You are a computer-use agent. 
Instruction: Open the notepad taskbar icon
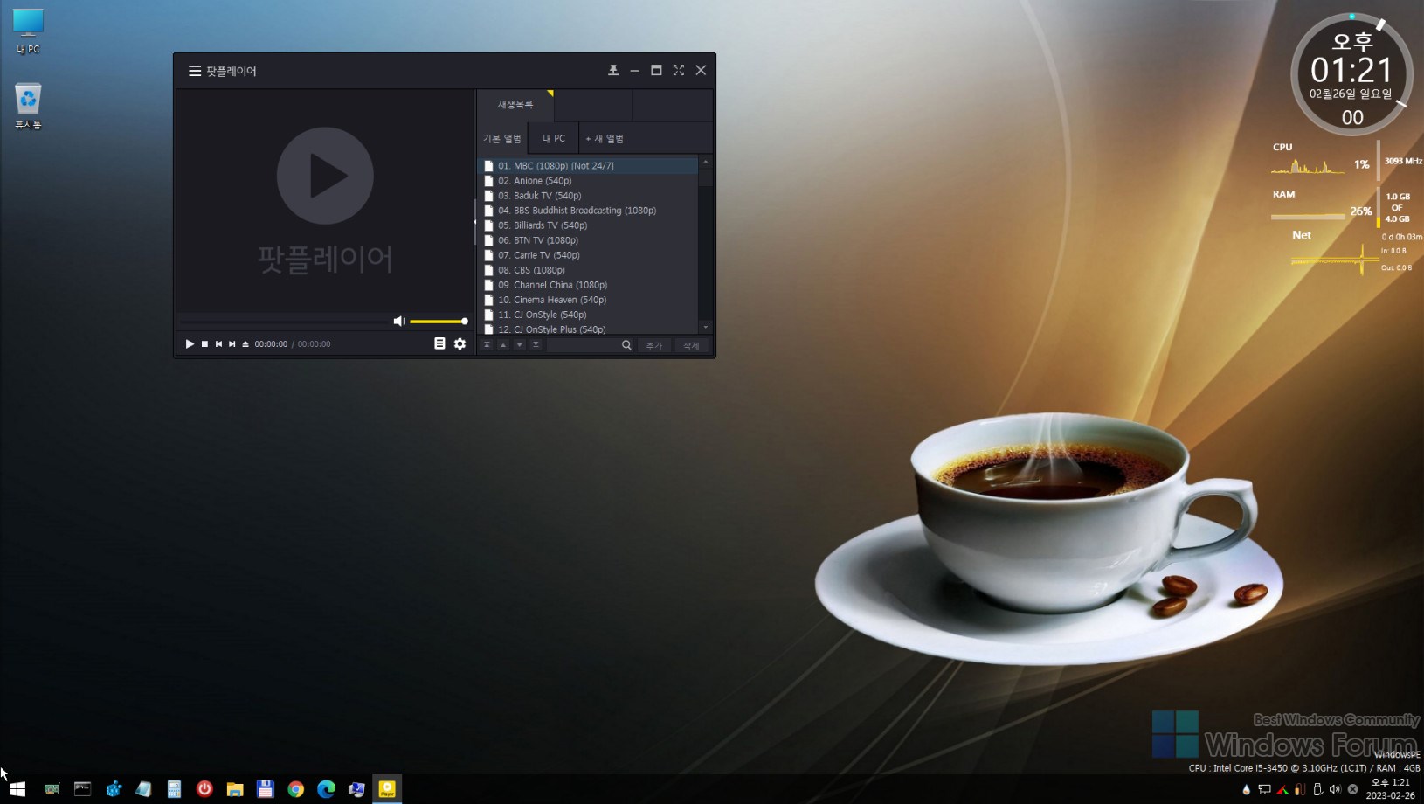[x=143, y=789]
